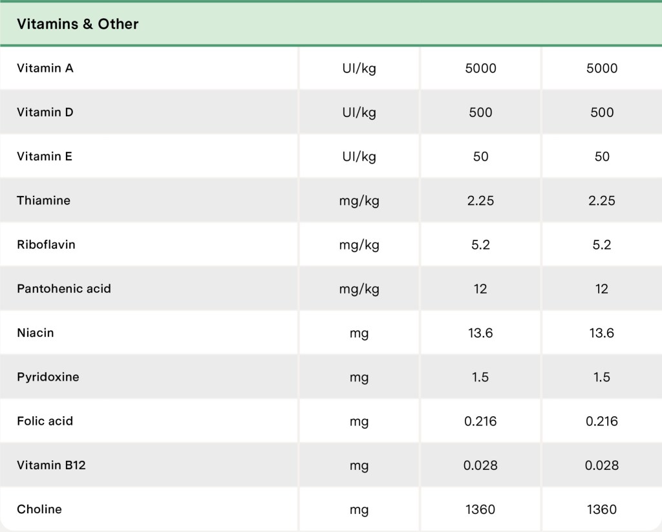Click the Vitamin D row label
The width and height of the screenshot is (662, 532).
(45, 112)
